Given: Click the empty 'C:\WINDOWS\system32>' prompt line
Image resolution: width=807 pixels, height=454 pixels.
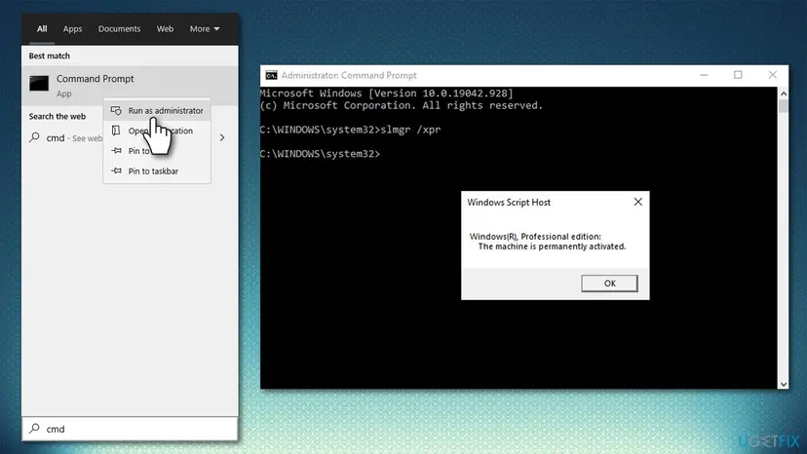Looking at the screenshot, I should (320, 154).
